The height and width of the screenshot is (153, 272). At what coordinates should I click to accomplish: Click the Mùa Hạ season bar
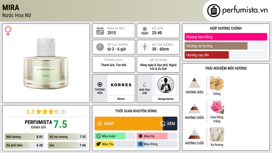point(157,136)
